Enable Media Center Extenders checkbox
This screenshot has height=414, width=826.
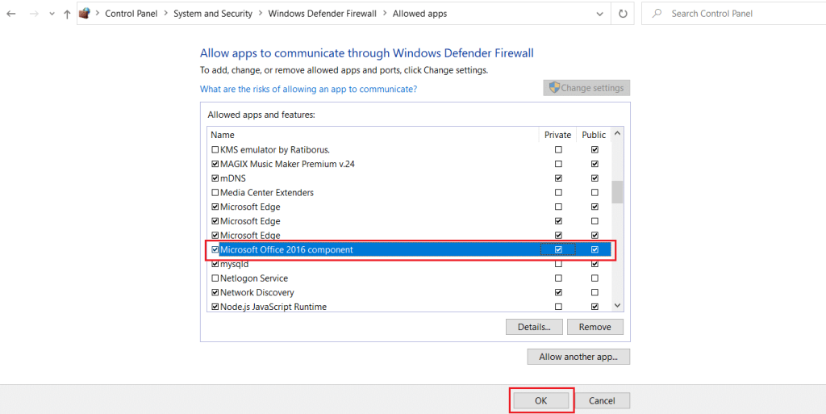(x=215, y=193)
